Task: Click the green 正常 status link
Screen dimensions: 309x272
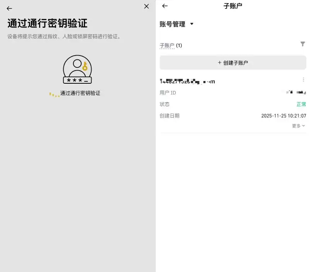Action: [x=301, y=104]
